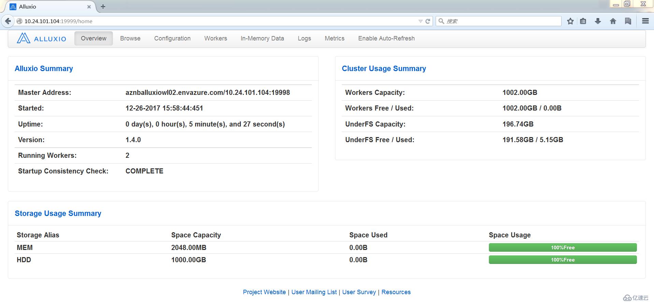654x302 pixels.
Task: Click the HDD 100%Free usage bar
Action: click(x=563, y=260)
